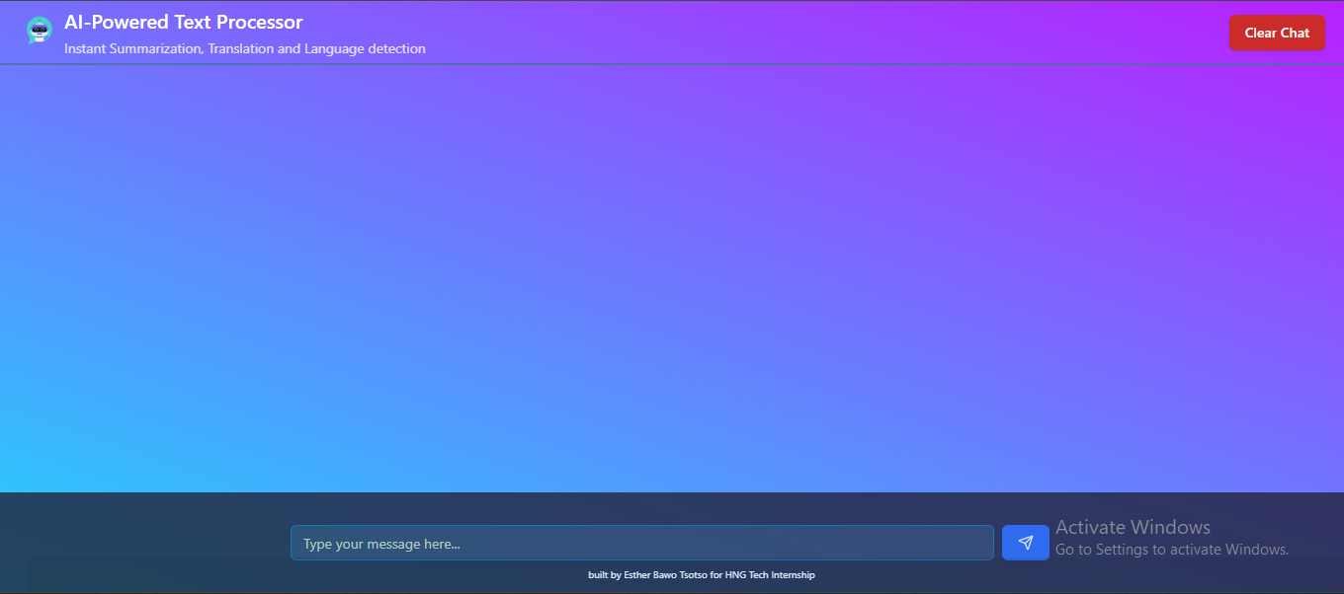Focus the 'Type your message here...' field
1344x594 pixels.
pyautogui.click(x=642, y=543)
